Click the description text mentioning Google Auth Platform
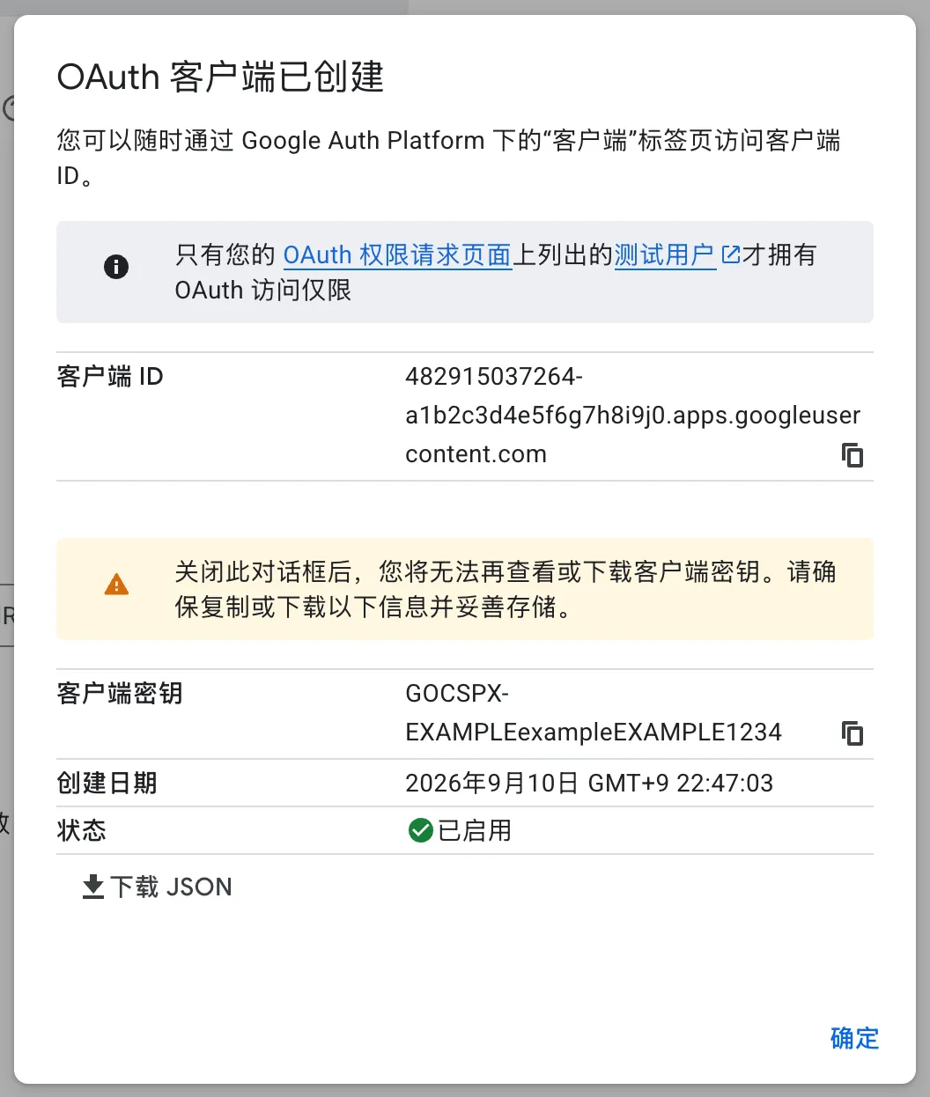Viewport: 930px width, 1097px height. pyautogui.click(x=449, y=158)
